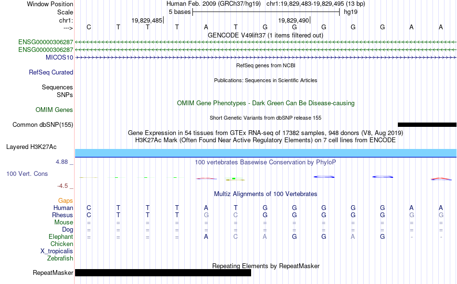Screen dimensions: 457x284
Task: Click the -4.5 PhyloP lower scale value
Action: [x=63, y=186]
